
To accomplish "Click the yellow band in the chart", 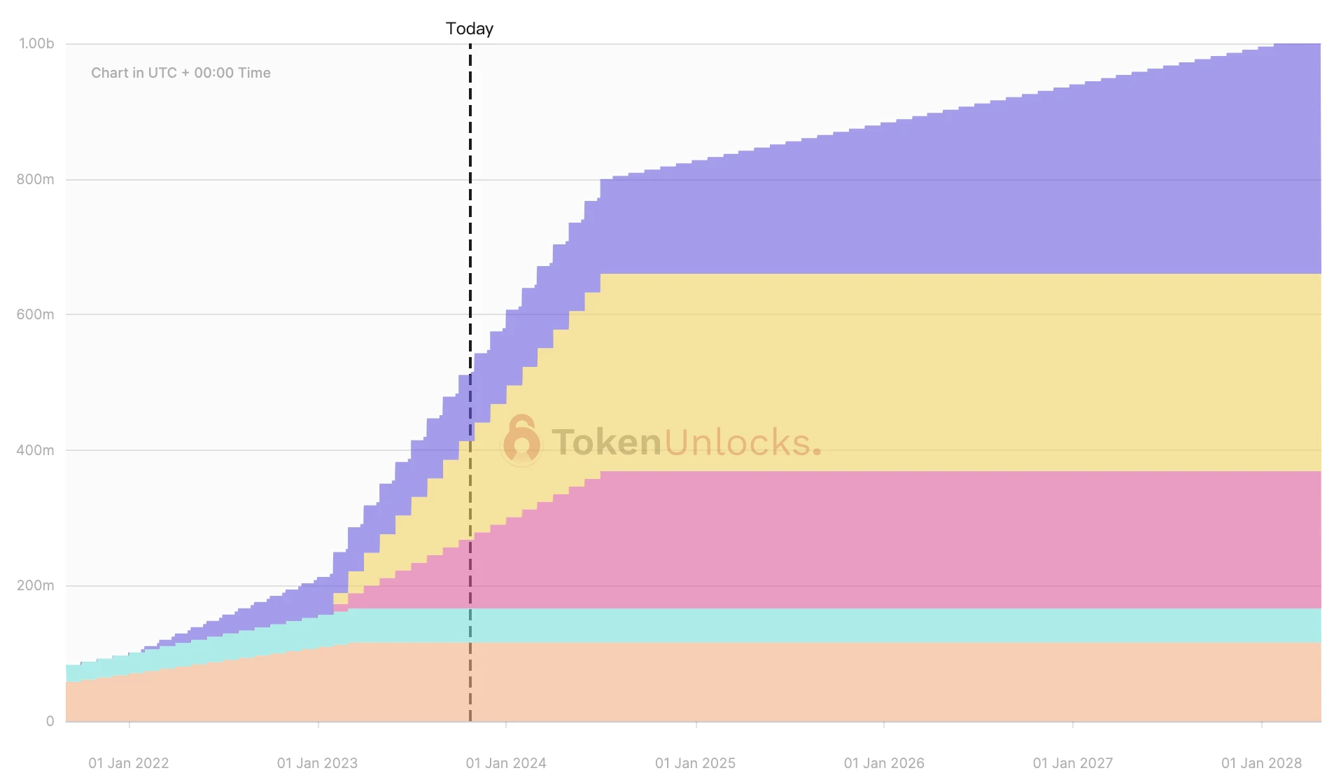I will (910, 371).
